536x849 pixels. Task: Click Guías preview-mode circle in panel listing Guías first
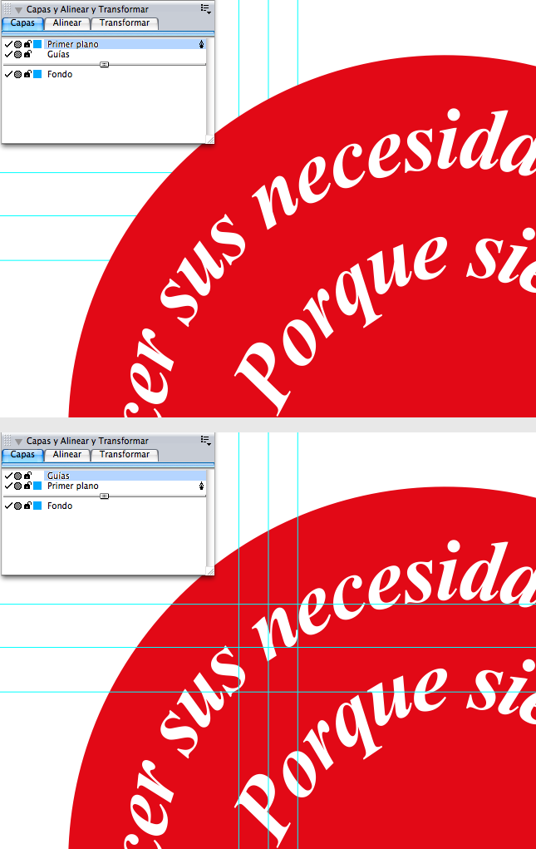click(17, 476)
